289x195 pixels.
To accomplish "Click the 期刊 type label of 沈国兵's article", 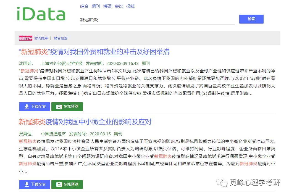I will [x=146, y=64].
